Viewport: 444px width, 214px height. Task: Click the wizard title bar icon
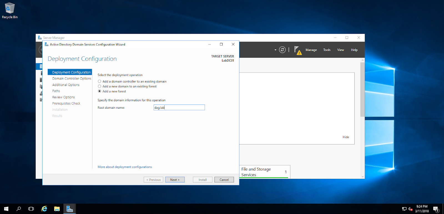47,44
